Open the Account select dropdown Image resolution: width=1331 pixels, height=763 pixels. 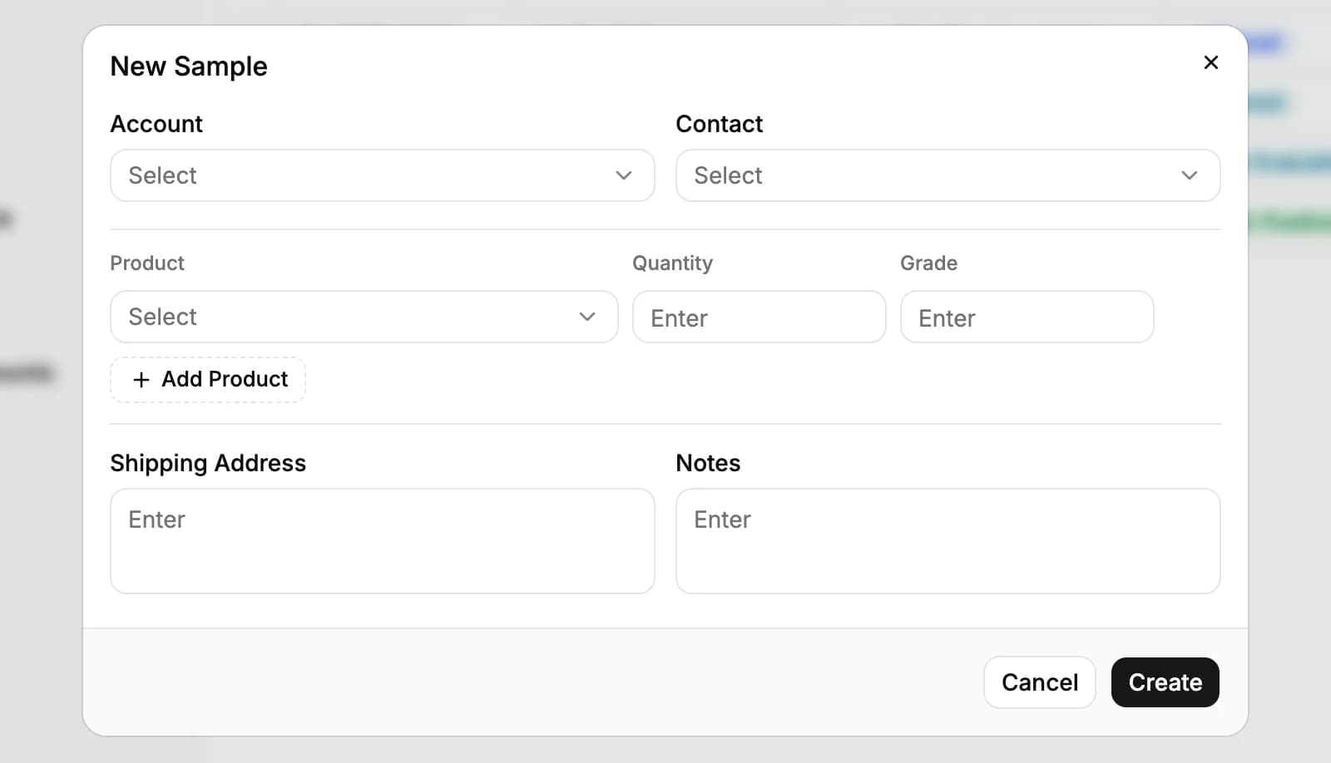click(x=383, y=175)
